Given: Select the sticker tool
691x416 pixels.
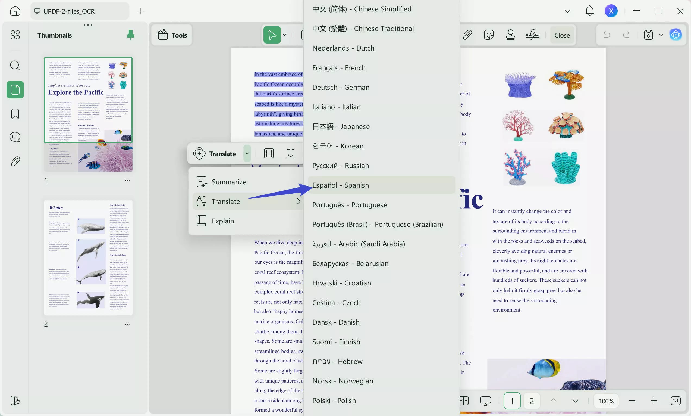Looking at the screenshot, I should [489, 35].
